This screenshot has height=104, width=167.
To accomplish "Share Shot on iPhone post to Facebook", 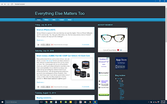I will click(47, 45).
